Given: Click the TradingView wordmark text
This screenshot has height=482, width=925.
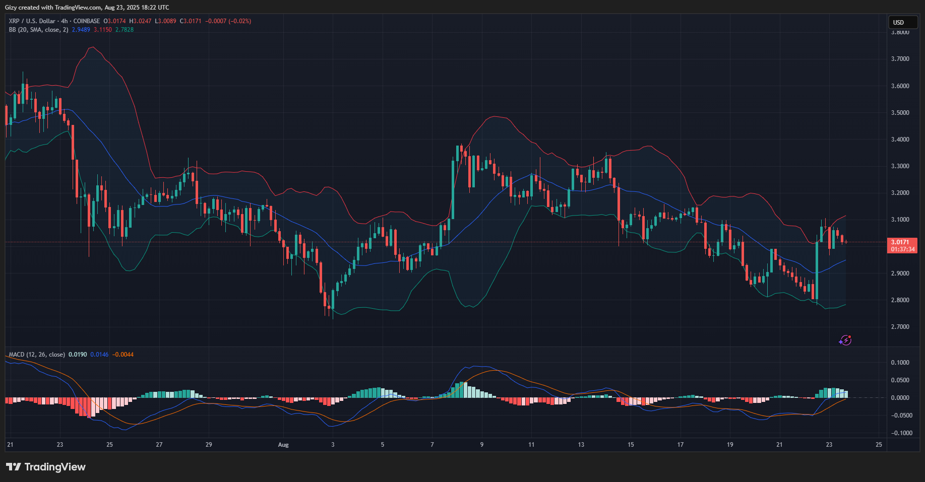Looking at the screenshot, I should (x=55, y=467).
